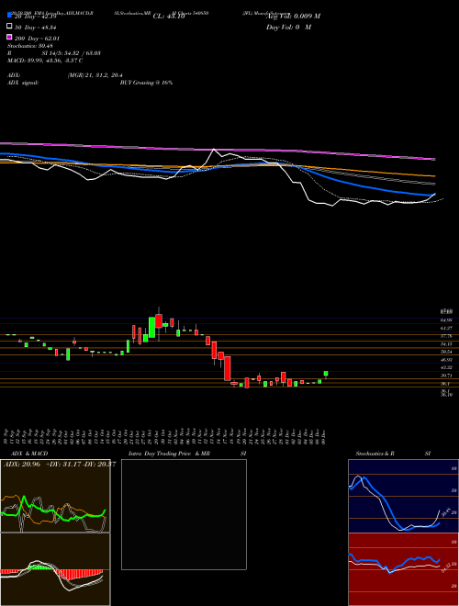Select the '200 Day - 62.01' legend text

(38, 39)
